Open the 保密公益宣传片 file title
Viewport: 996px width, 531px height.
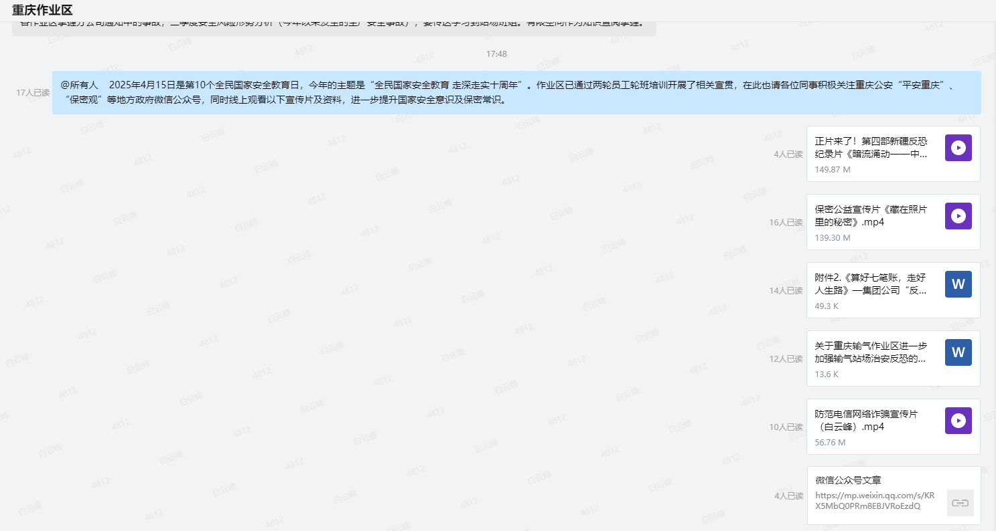tap(871, 215)
